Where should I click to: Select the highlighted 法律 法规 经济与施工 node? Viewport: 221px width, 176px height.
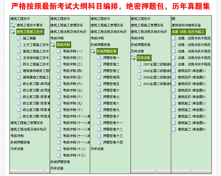[188, 32]
